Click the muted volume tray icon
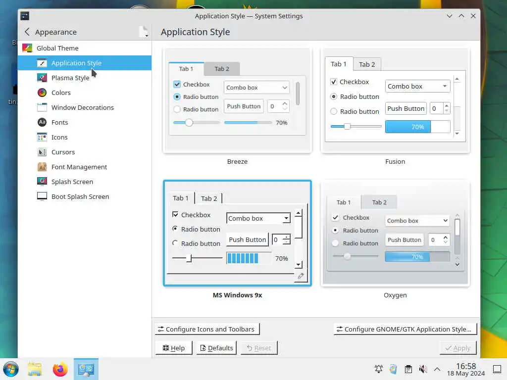Screen dimensions: 507x380 (x=423, y=369)
